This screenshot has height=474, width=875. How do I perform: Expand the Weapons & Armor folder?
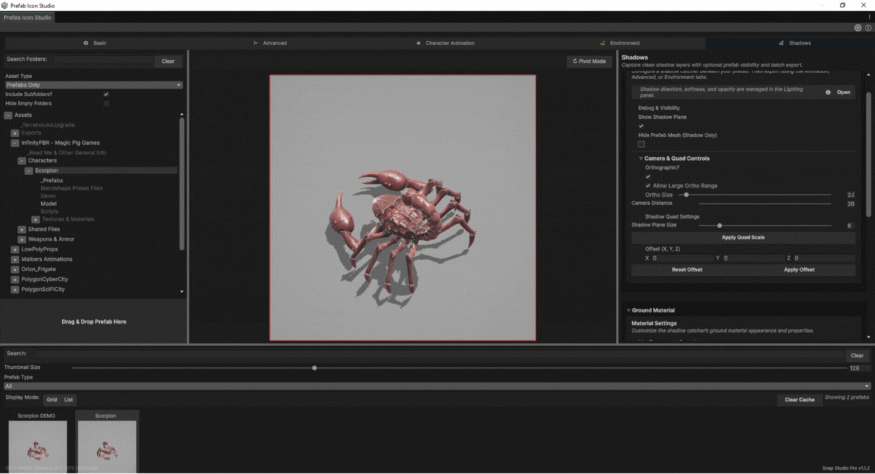tap(22, 240)
